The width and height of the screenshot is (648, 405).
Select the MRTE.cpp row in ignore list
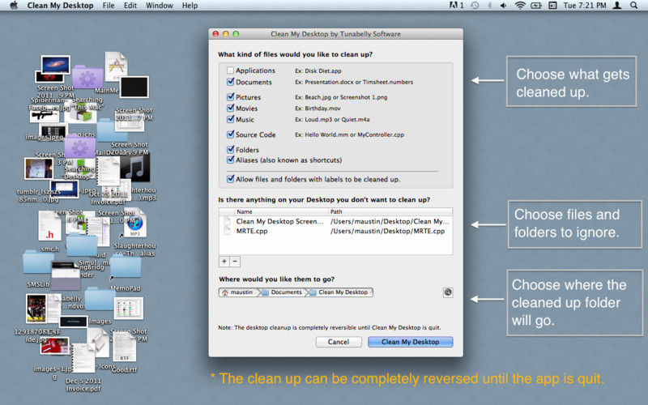tap(335, 231)
